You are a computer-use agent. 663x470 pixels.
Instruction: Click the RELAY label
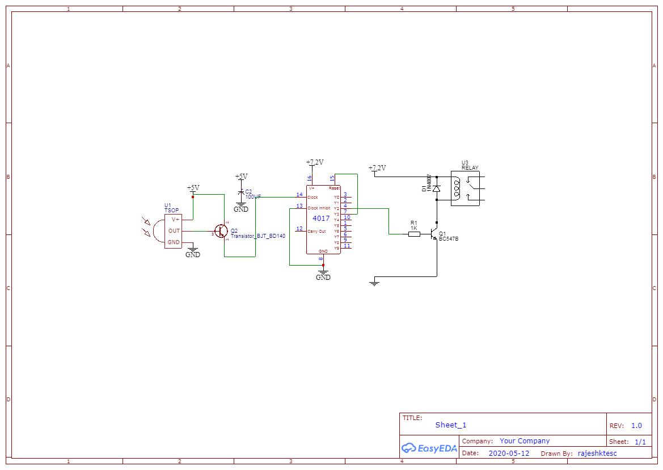coord(470,168)
